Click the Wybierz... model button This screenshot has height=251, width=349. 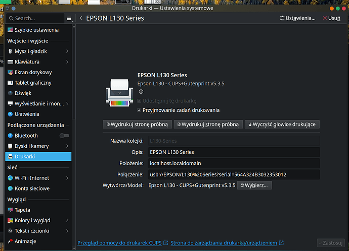point(254,185)
